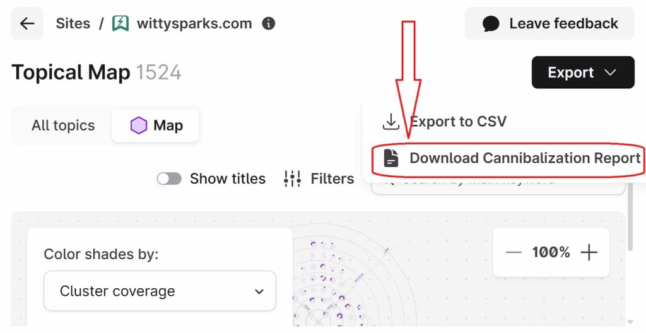
Task: Toggle the Show titles switch
Action: coord(169,178)
